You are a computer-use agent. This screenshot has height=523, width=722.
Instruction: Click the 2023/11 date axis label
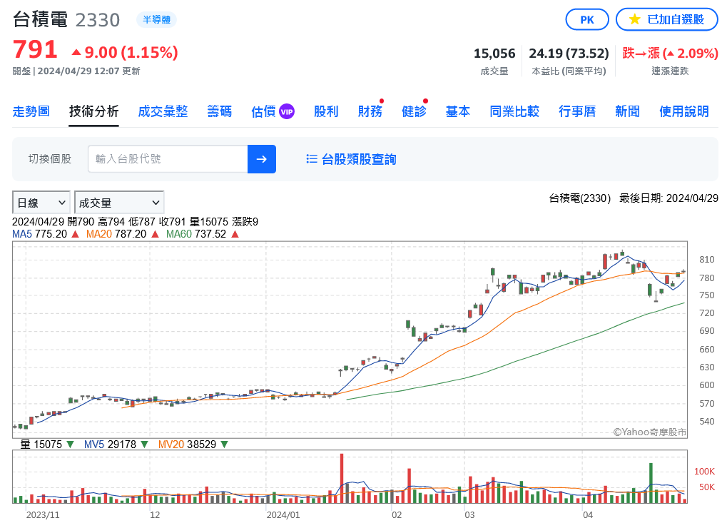[43, 514]
